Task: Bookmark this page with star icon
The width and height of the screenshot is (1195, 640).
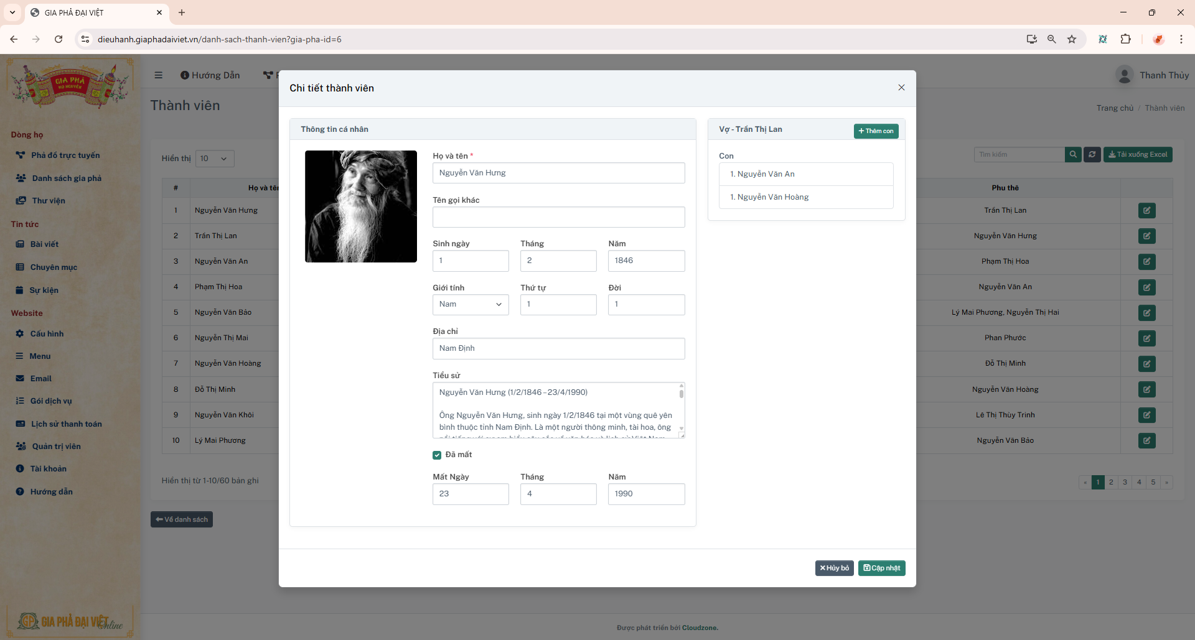Action: click(x=1072, y=39)
